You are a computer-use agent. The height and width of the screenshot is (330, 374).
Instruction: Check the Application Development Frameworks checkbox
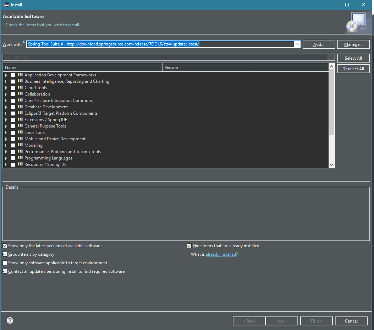(x=13, y=75)
